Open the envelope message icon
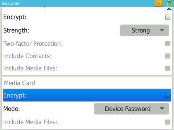This screenshot has width=174, height=130. coord(158,3)
